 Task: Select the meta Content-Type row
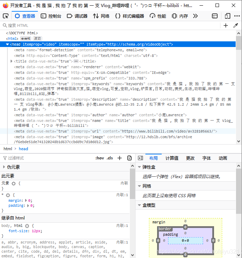coord(86,55)
